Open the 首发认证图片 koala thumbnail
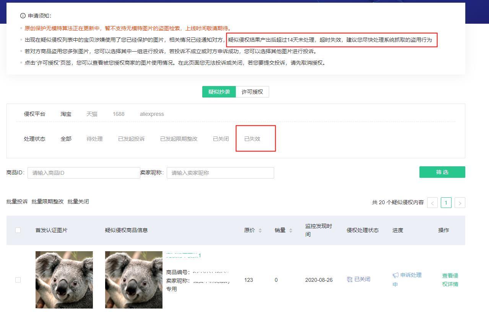489x312 pixels. [x=64, y=280]
